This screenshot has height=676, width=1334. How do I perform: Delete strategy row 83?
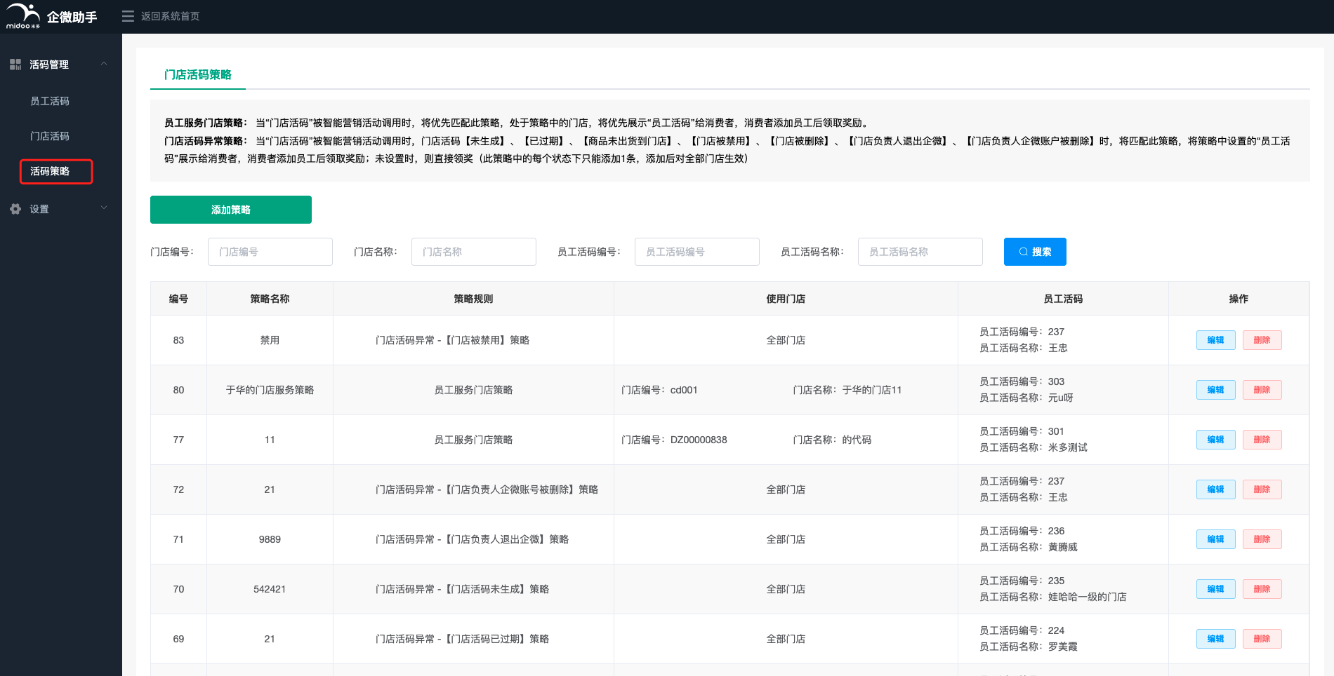point(1262,340)
